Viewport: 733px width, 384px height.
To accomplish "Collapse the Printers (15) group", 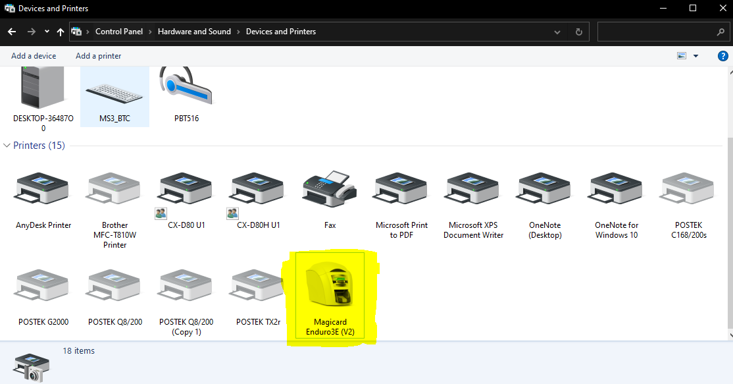I will coord(7,146).
